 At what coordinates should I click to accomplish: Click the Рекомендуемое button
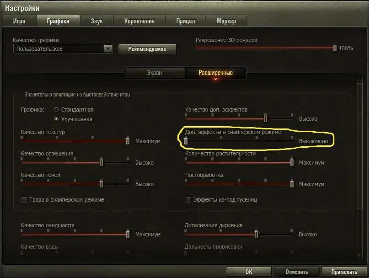click(x=147, y=49)
